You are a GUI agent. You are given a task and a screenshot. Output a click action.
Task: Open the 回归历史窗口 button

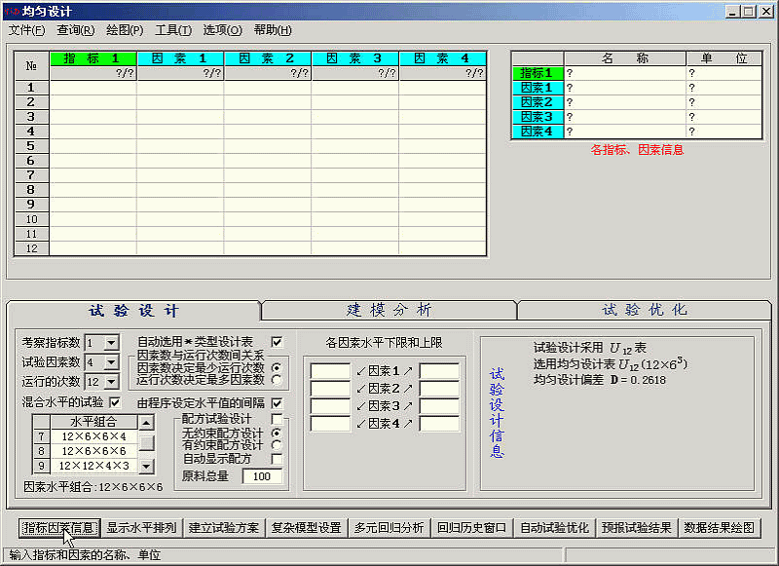coord(472,528)
